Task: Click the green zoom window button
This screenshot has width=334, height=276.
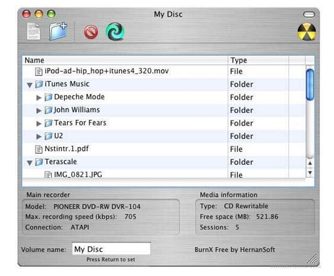Action: (52, 14)
